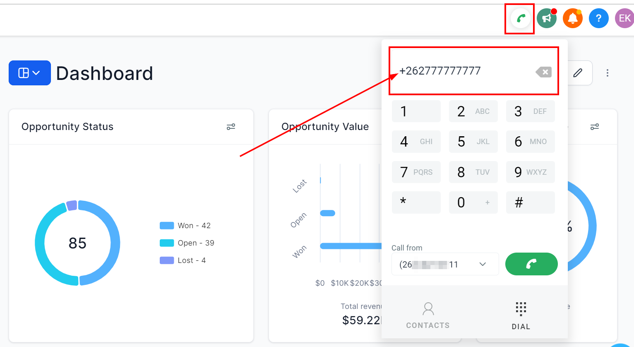The width and height of the screenshot is (634, 347).
Task: Toggle the Won legend color swatch
Action: point(167,226)
